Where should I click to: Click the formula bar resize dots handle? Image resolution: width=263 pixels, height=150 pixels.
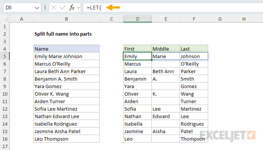pyautogui.click(x=45, y=7)
